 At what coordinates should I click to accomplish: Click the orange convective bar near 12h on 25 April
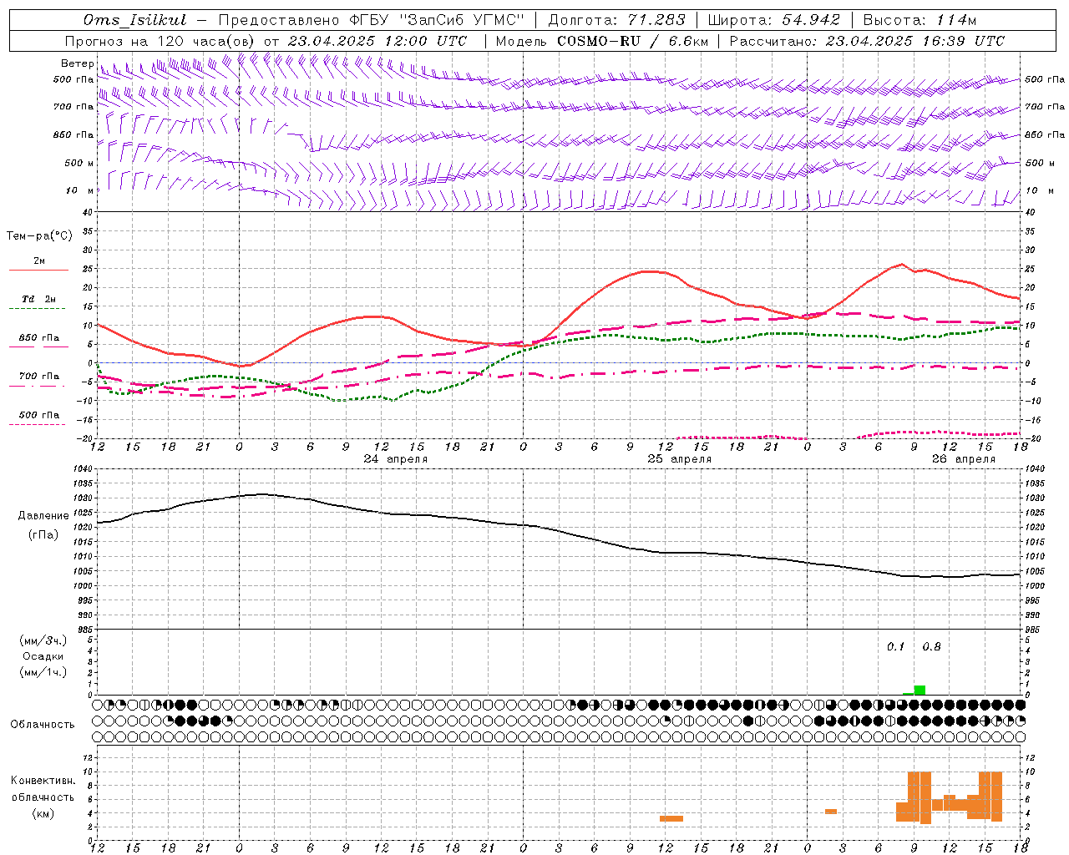point(671,818)
